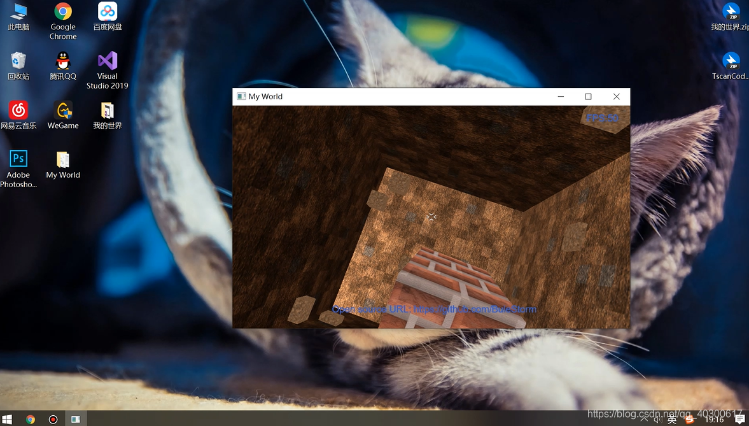Open the My World desktop folder
Screen dimensions: 749x426
pos(63,164)
